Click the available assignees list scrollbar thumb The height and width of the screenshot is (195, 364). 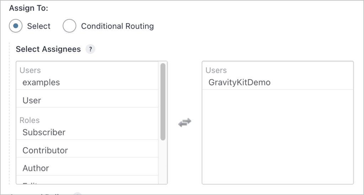[163, 102]
